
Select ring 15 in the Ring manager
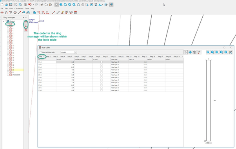13,57
